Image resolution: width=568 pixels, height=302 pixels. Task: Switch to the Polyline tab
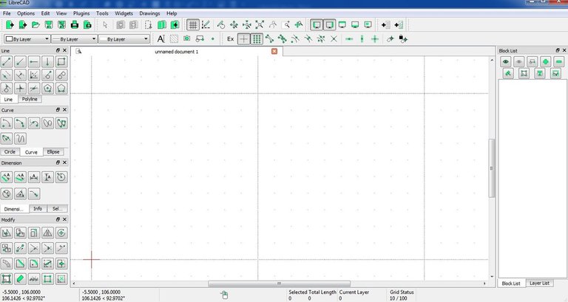click(x=30, y=99)
